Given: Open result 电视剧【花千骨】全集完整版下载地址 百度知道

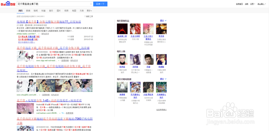Looking at the screenshot, I should (x=49, y=22).
